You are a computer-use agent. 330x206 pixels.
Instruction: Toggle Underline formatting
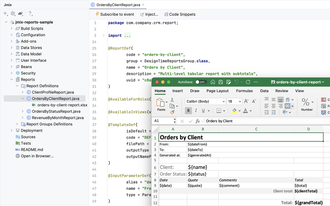pyautogui.click(x=203, y=110)
